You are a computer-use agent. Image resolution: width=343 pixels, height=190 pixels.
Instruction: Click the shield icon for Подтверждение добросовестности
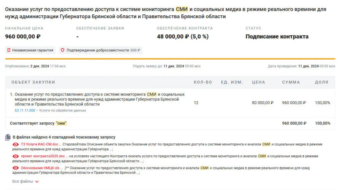coord(63,50)
